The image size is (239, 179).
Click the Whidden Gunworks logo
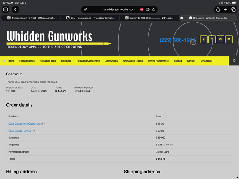(x=59, y=39)
